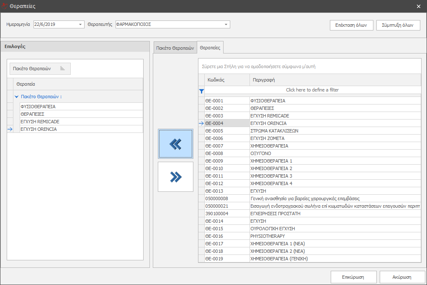This screenshot has height=285, width=427.
Task: Close the Θεραπείες window
Action: pos(419,6)
